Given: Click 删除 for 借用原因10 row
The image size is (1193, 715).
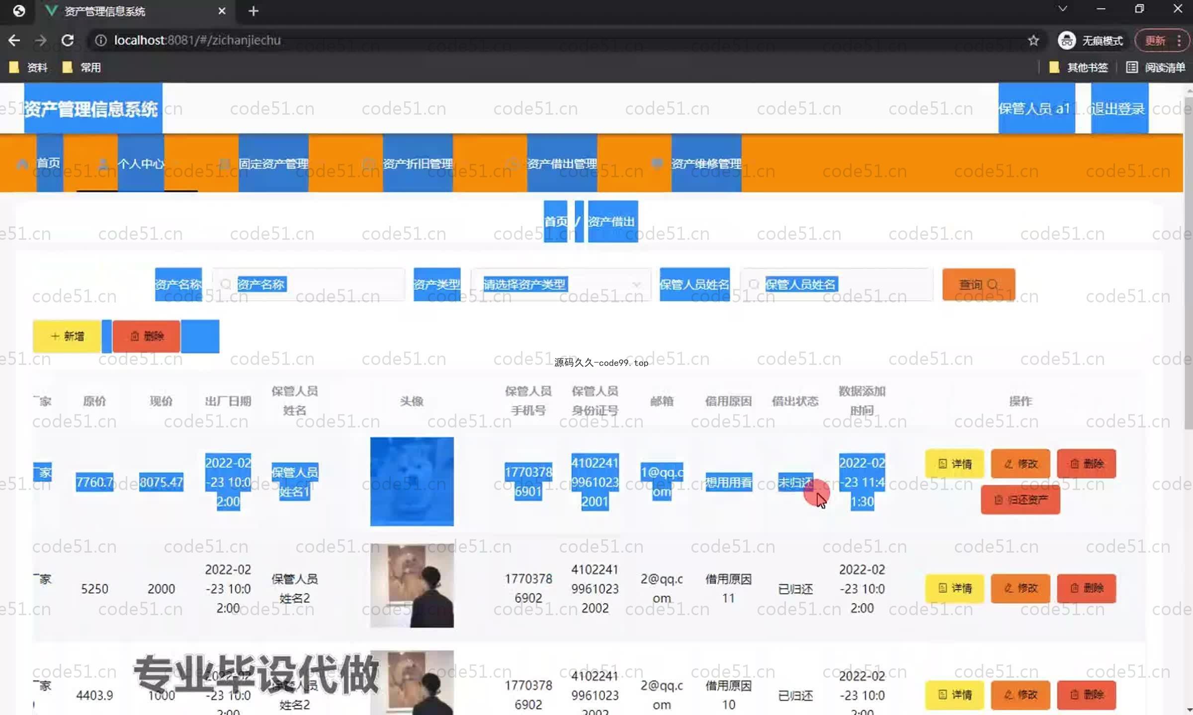Looking at the screenshot, I should [1087, 695].
